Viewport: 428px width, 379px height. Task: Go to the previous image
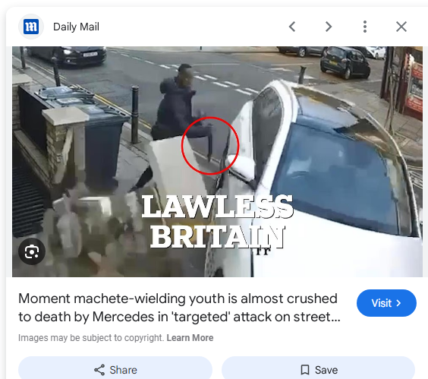click(x=292, y=27)
